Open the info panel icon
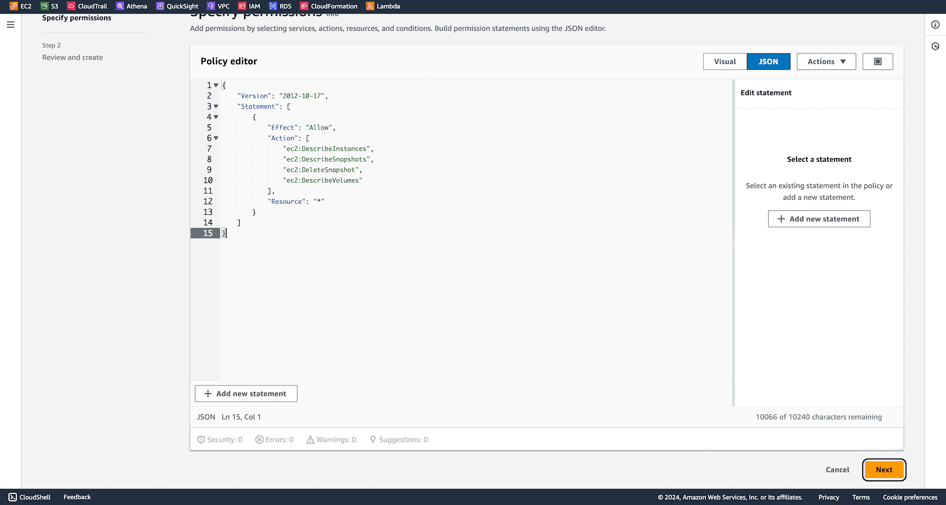This screenshot has width=946, height=505. 935,25
